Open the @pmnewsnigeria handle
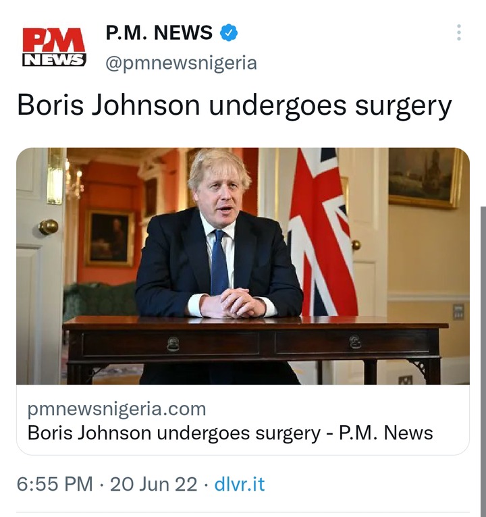 click(181, 63)
